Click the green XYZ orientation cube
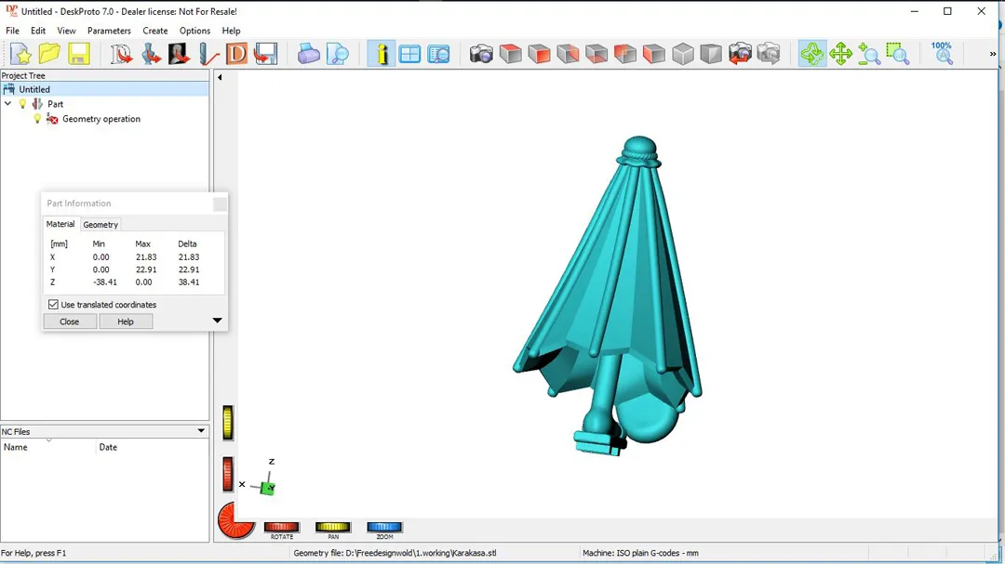Screen dimensions: 1005x564 coord(268,489)
